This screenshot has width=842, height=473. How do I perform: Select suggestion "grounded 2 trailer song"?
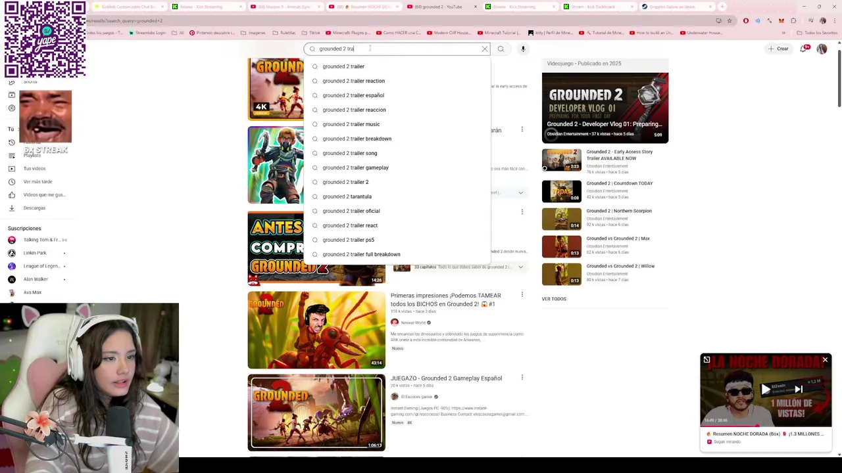coord(397,153)
